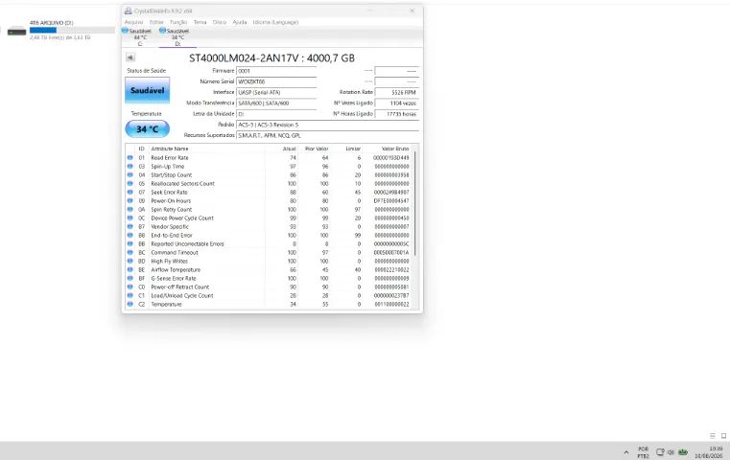Click status icon of Spin Retry Count row
Viewport: 730px width, 460px height.
[x=130, y=209]
